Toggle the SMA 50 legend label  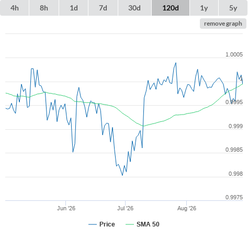[x=148, y=224]
